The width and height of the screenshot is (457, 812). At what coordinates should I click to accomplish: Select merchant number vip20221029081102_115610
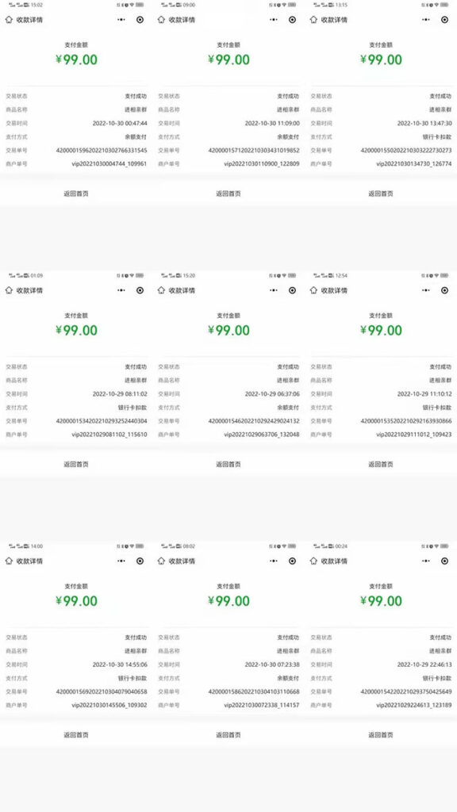tap(109, 435)
